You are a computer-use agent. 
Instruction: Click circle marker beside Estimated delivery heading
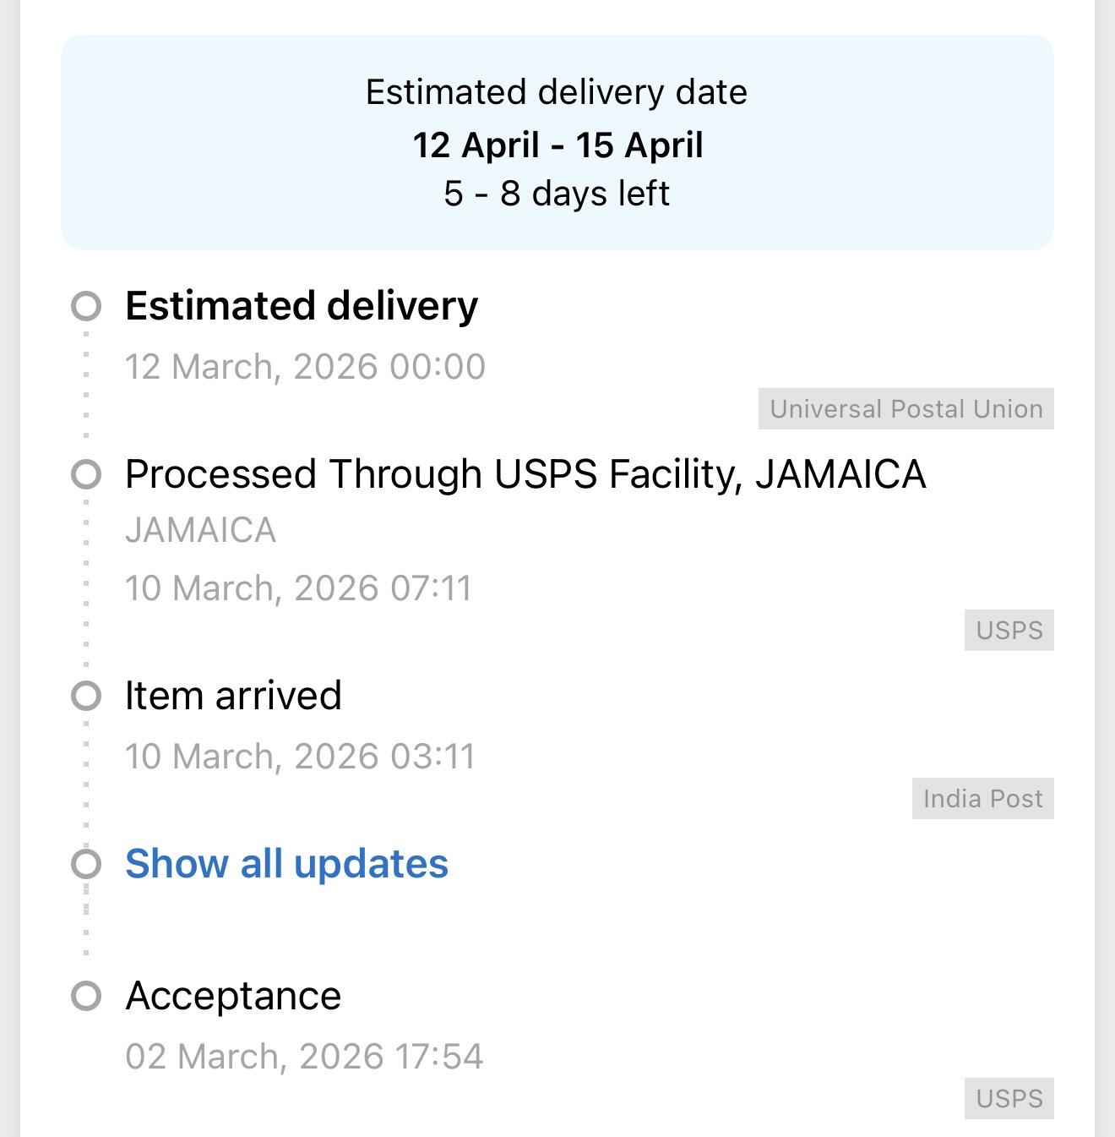(86, 306)
